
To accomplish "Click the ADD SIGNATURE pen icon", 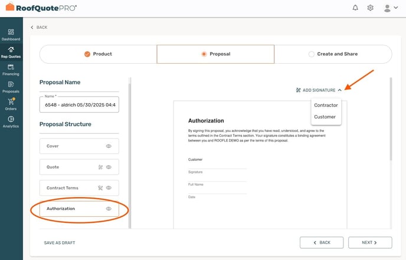I will (x=298, y=90).
